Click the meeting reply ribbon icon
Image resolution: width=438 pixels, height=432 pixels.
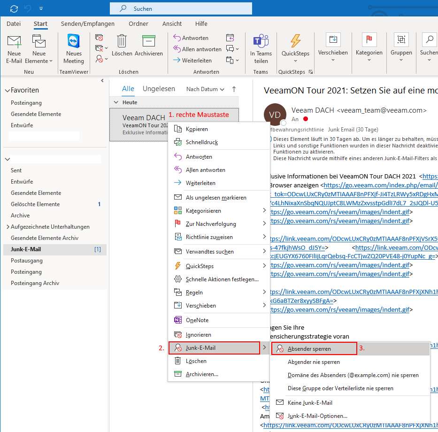(x=230, y=38)
